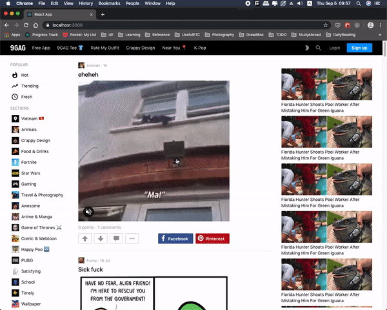Viewport: 387px width, 310px height.
Task: Select the Trending arrow icon
Action: click(x=15, y=86)
